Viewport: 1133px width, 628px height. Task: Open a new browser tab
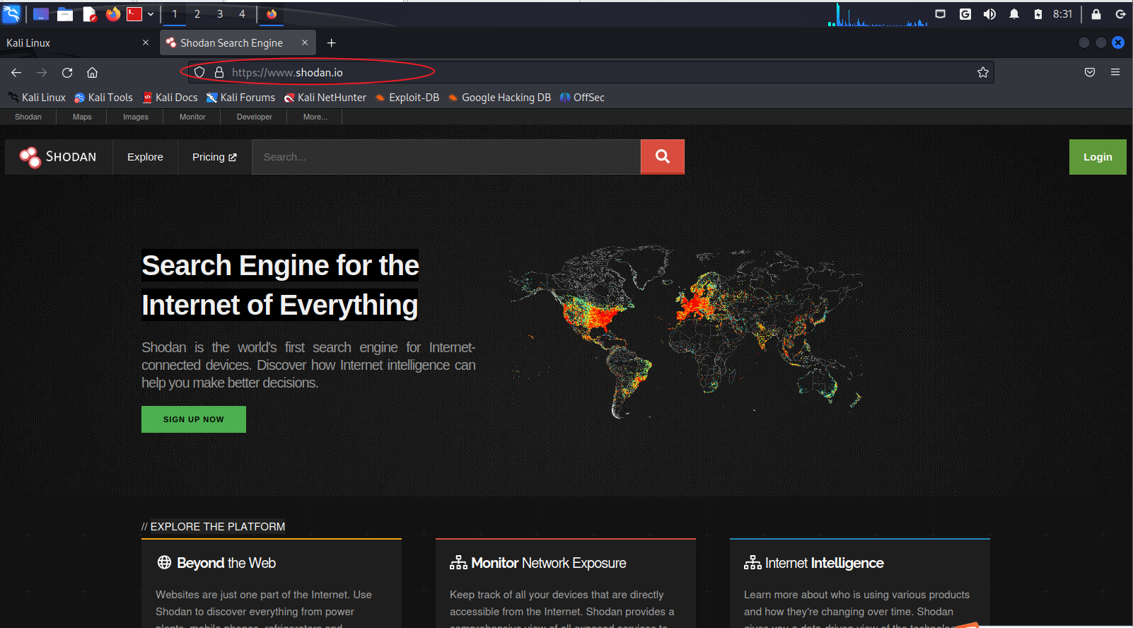tap(331, 43)
